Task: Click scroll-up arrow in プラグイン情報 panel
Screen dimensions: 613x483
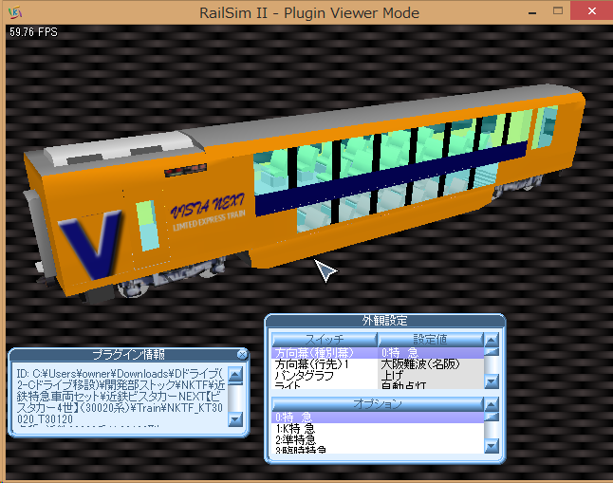Action: click(x=235, y=374)
